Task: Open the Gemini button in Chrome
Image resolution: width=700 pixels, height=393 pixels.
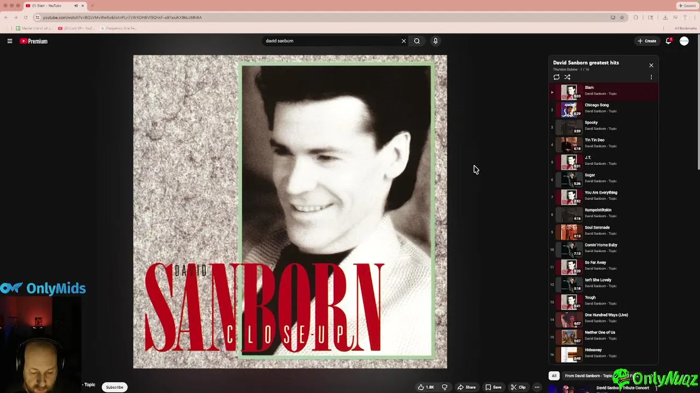Action: point(686,5)
